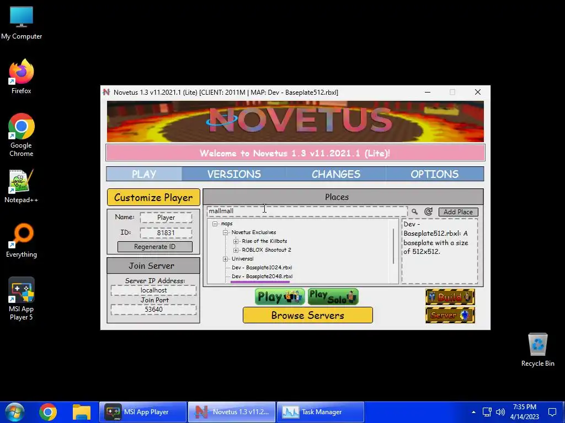Click the green Play button
Viewport: 565px width, 423px height.
pyautogui.click(x=280, y=297)
